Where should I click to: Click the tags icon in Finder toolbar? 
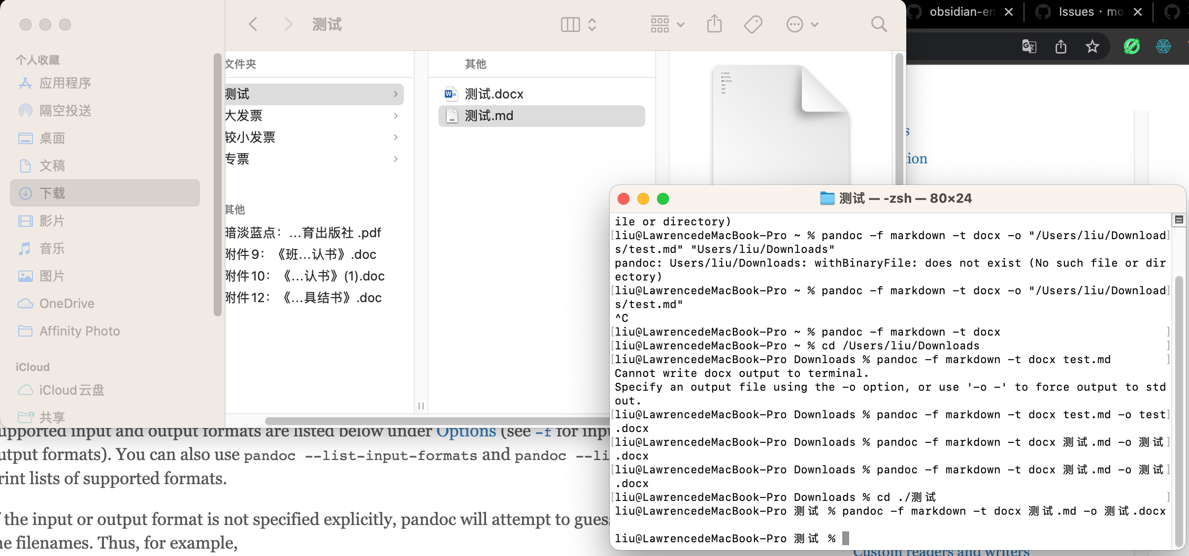click(x=753, y=24)
